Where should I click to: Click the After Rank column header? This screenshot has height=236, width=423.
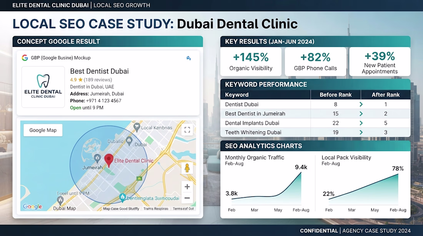point(385,95)
